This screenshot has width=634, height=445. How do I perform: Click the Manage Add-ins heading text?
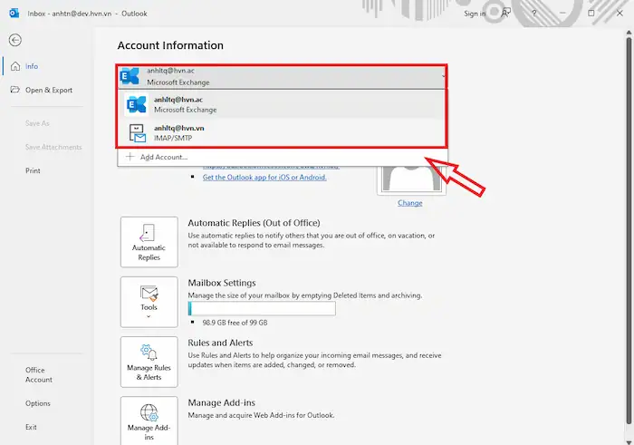[222, 402]
